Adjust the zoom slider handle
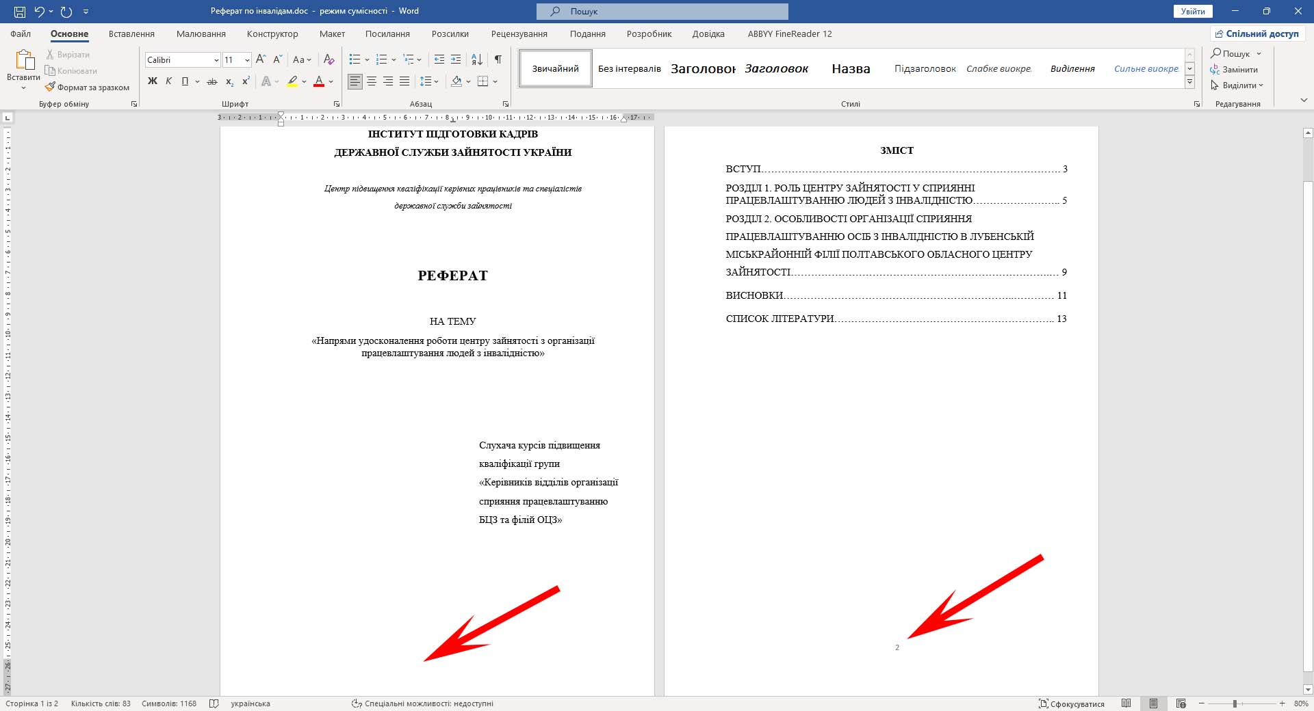The image size is (1314, 711). pyautogui.click(x=1235, y=703)
